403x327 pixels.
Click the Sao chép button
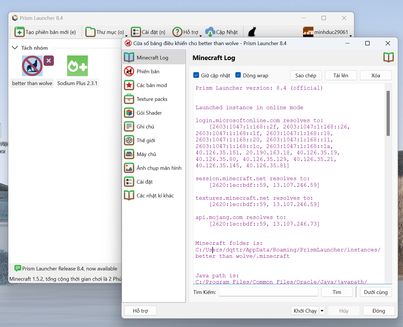coord(306,76)
